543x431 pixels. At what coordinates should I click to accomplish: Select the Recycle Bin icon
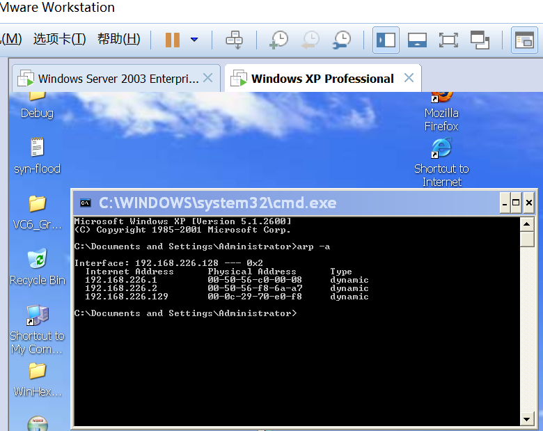coord(37,267)
